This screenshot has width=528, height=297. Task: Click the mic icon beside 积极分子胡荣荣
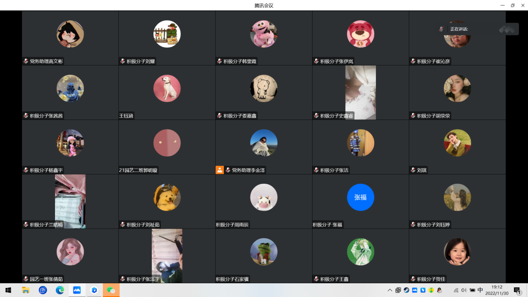point(413,116)
